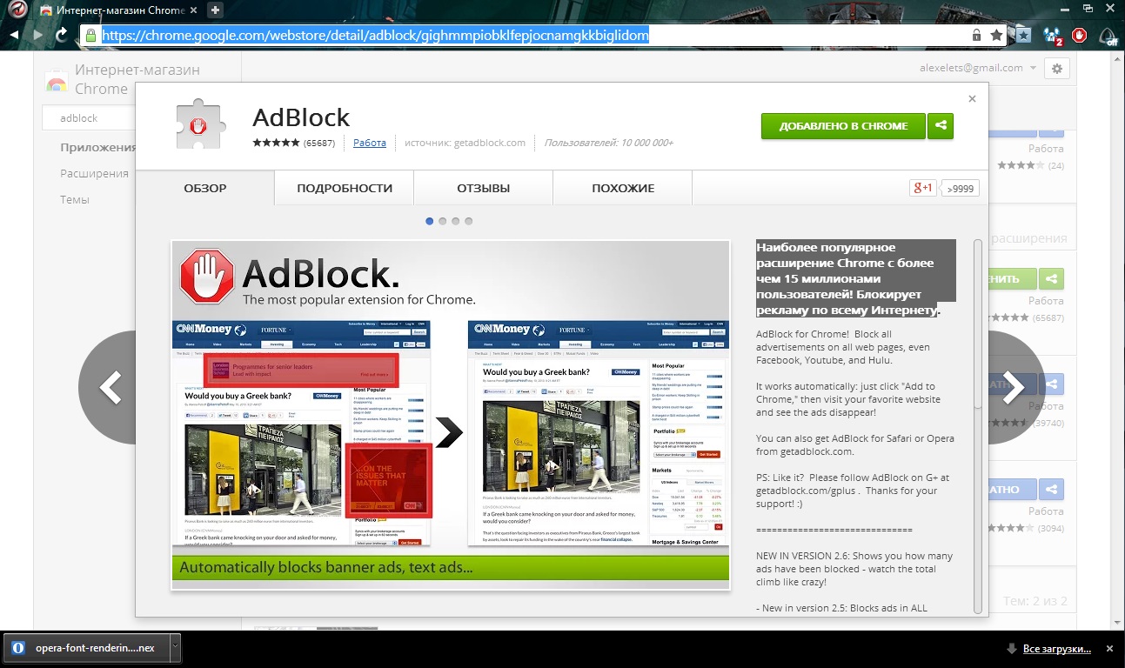
Task: Click the small lock icon beside bookmark star
Action: (977, 36)
